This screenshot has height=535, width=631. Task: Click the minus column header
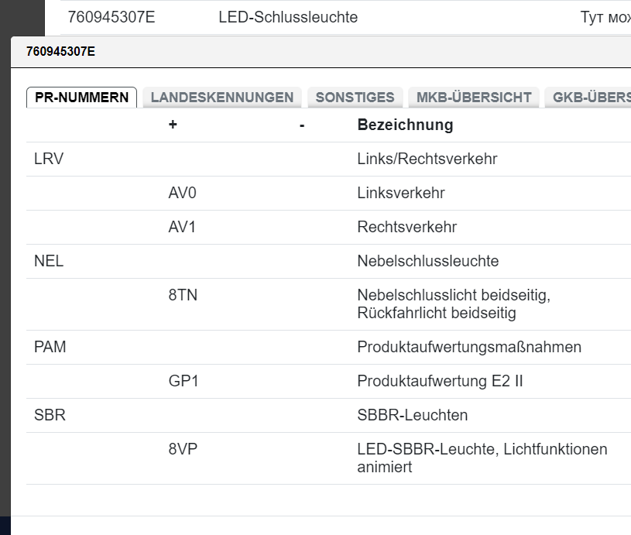coord(302,125)
